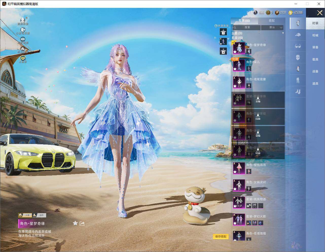Select the full outfit category icon
The width and height of the screenshot is (325, 252).
(298, 23)
